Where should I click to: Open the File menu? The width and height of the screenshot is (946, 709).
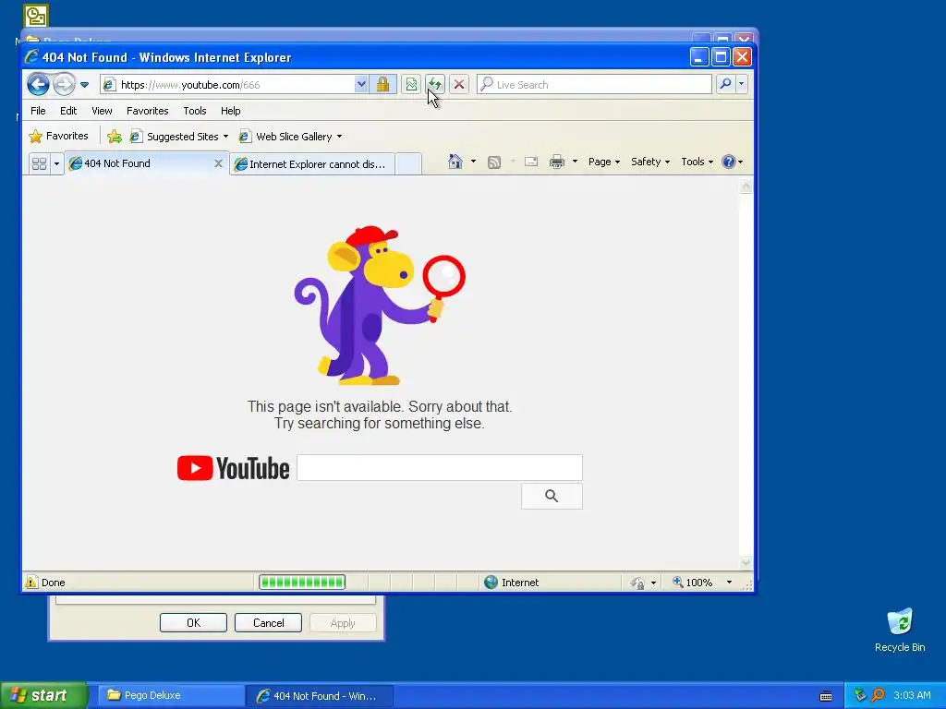(38, 111)
